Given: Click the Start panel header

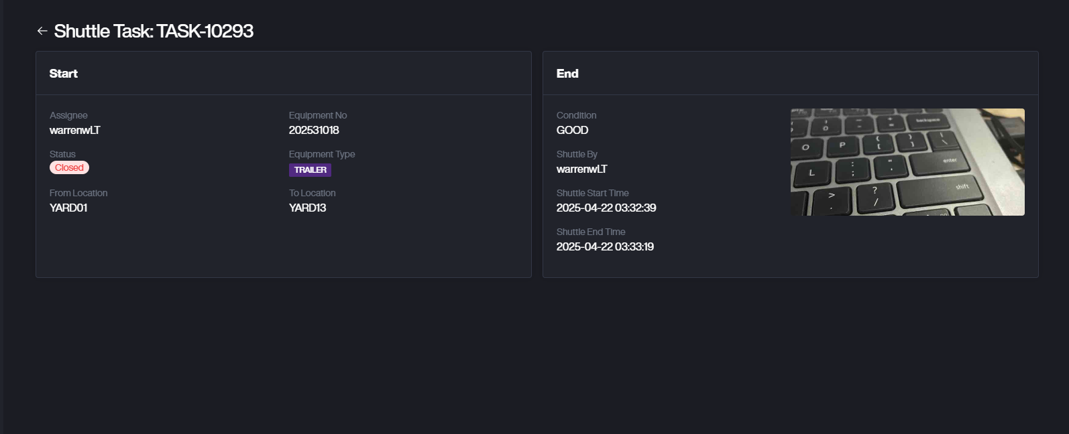Looking at the screenshot, I should (x=64, y=74).
